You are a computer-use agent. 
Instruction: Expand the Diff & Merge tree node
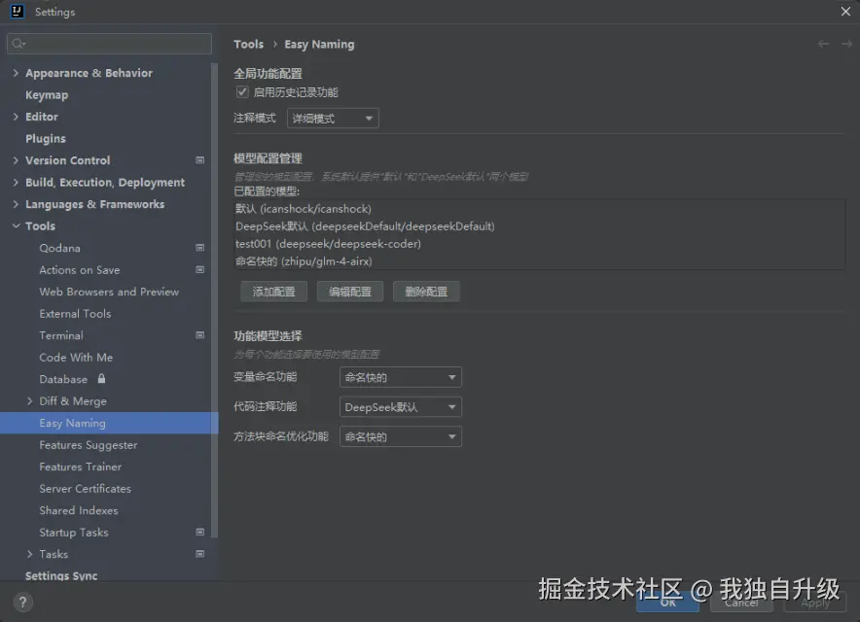pos(30,401)
